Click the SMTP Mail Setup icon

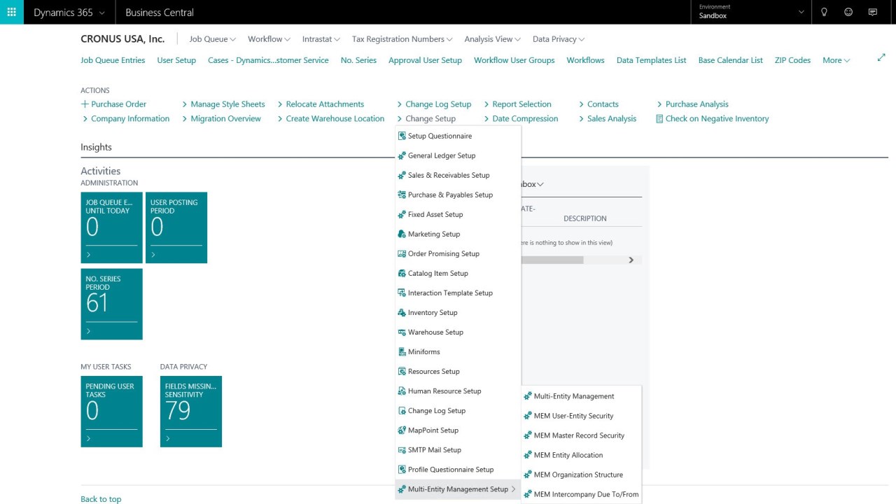402,449
